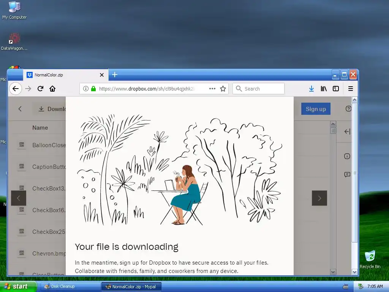Click 'Your file is downloading' heading

click(127, 247)
